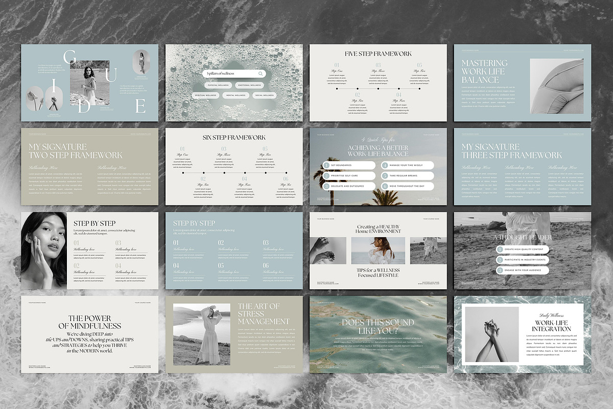The height and width of the screenshot is (409, 613).
Task: Select the Mental Wellness pill
Action: pyautogui.click(x=235, y=95)
